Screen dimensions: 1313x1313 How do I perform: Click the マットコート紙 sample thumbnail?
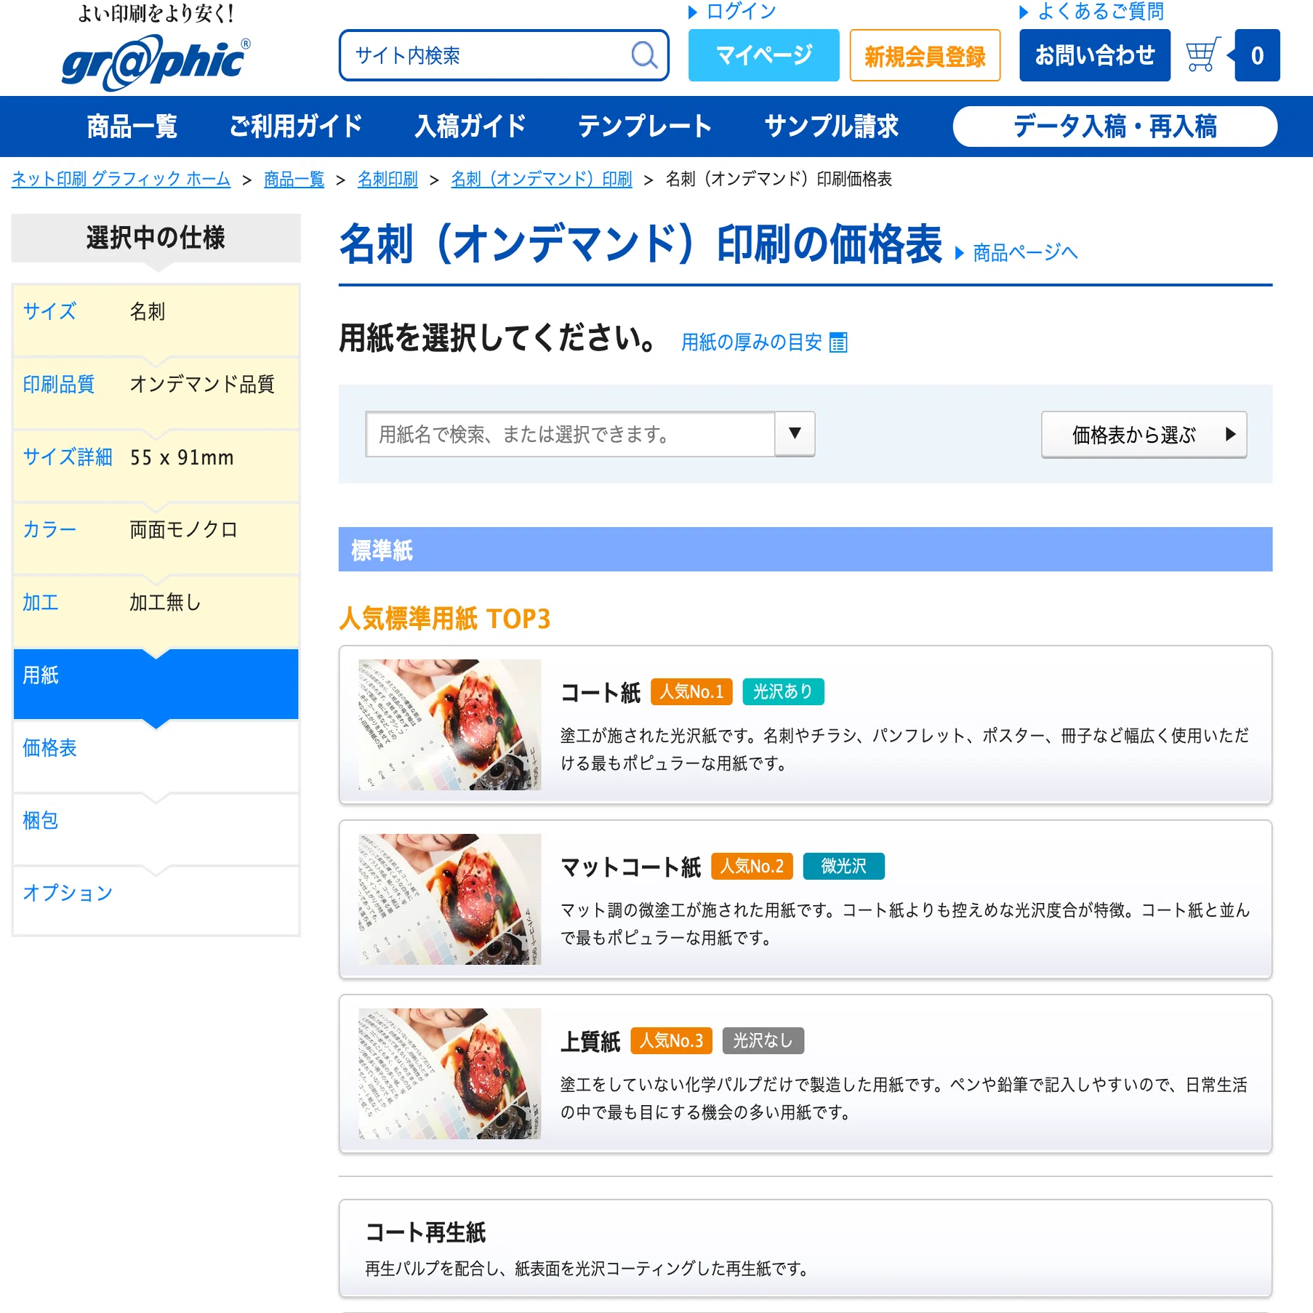coord(449,899)
